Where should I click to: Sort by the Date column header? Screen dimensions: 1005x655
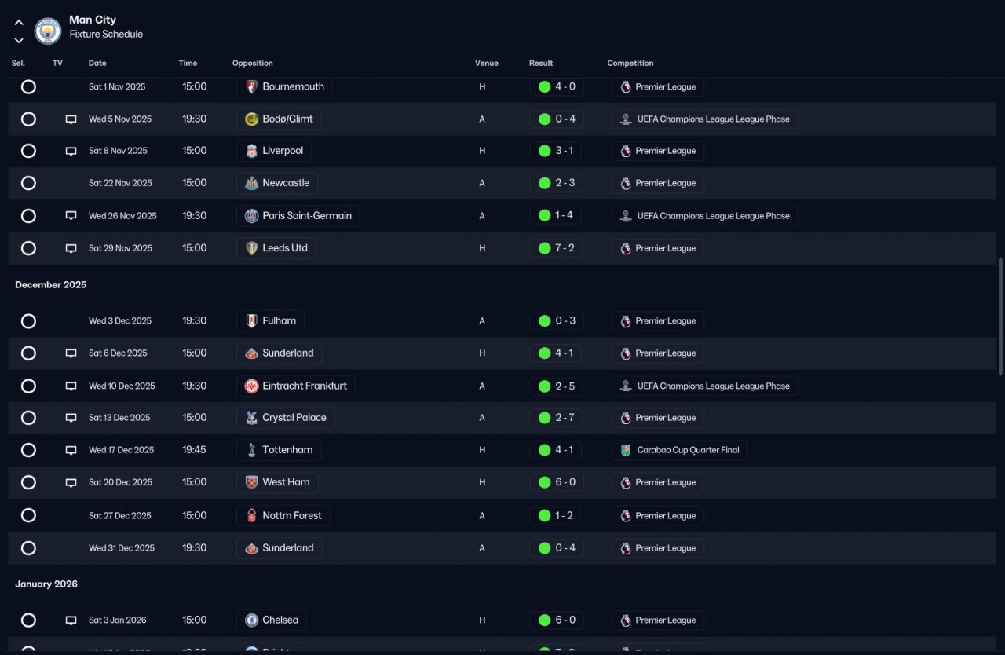[97, 64]
